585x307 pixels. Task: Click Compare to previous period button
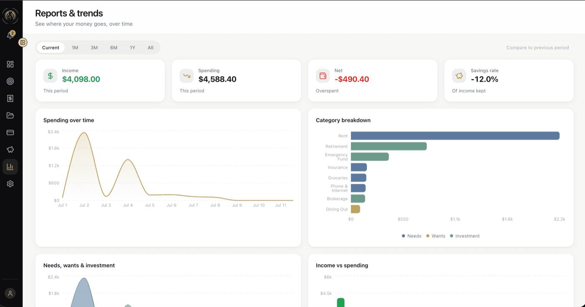[537, 48]
